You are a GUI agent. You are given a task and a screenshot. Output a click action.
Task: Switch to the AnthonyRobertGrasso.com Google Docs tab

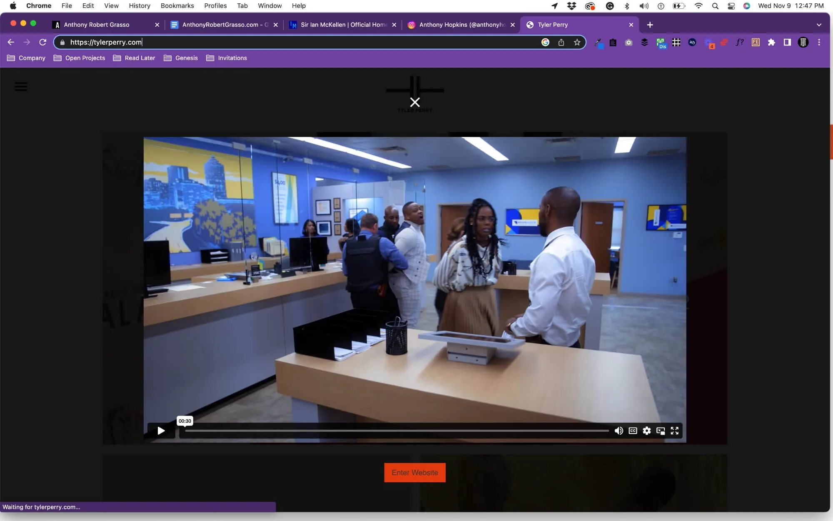225,25
